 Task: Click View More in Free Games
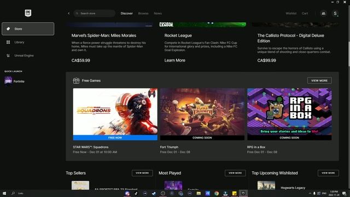(319, 80)
